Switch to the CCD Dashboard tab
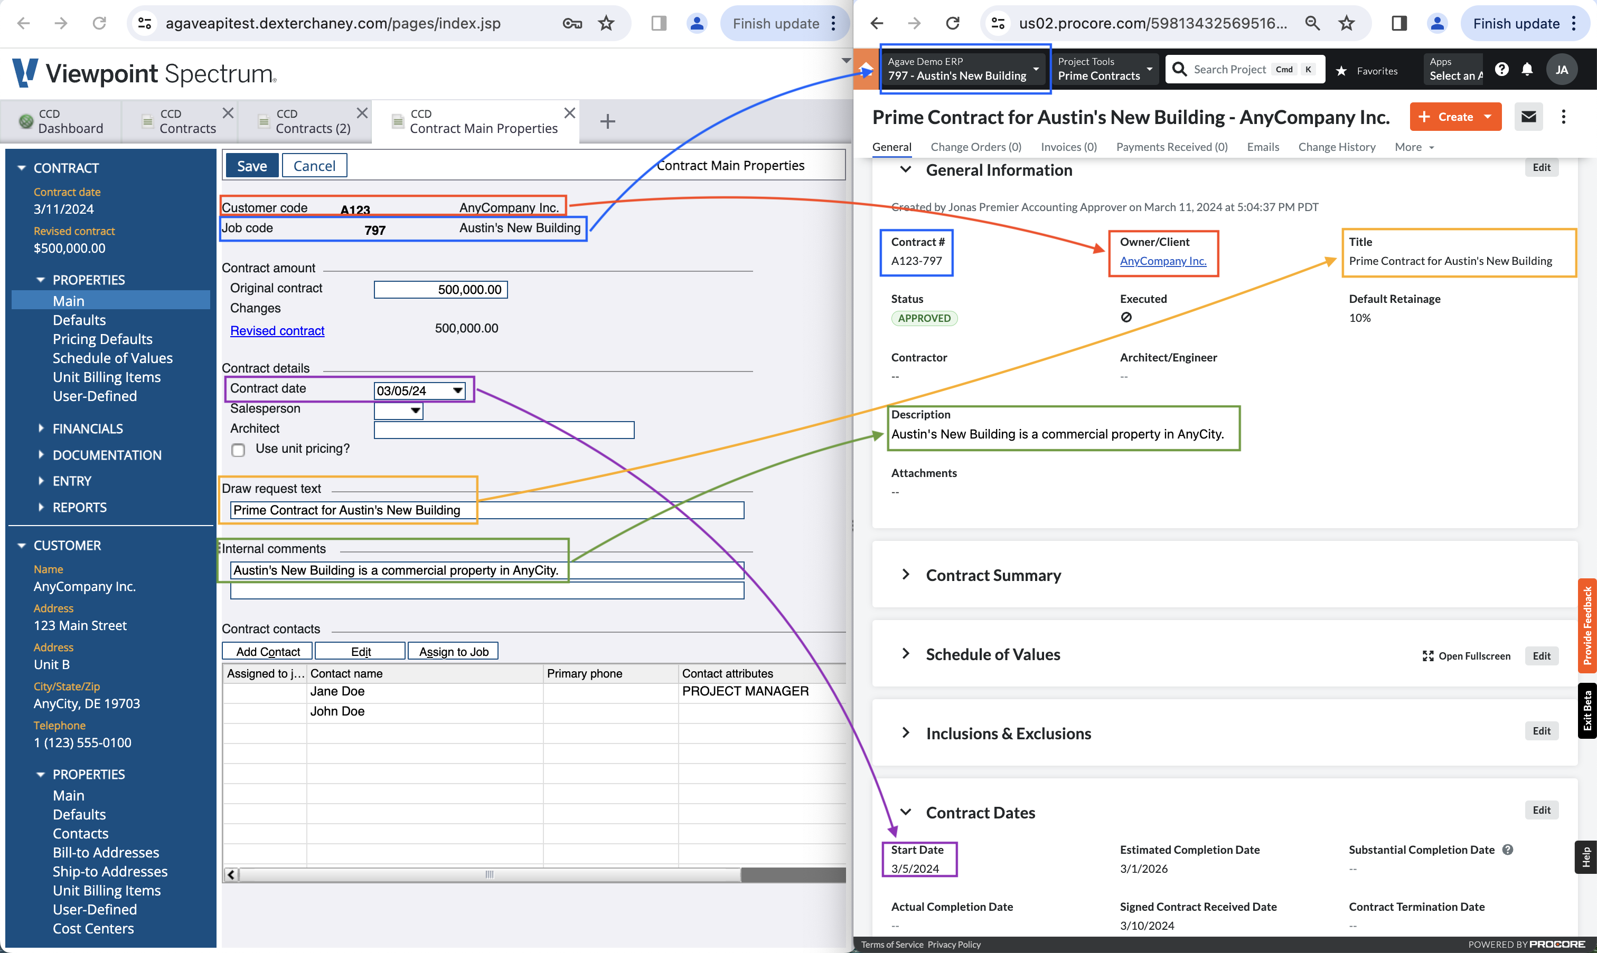Image resolution: width=1597 pixels, height=953 pixels. tap(61, 121)
